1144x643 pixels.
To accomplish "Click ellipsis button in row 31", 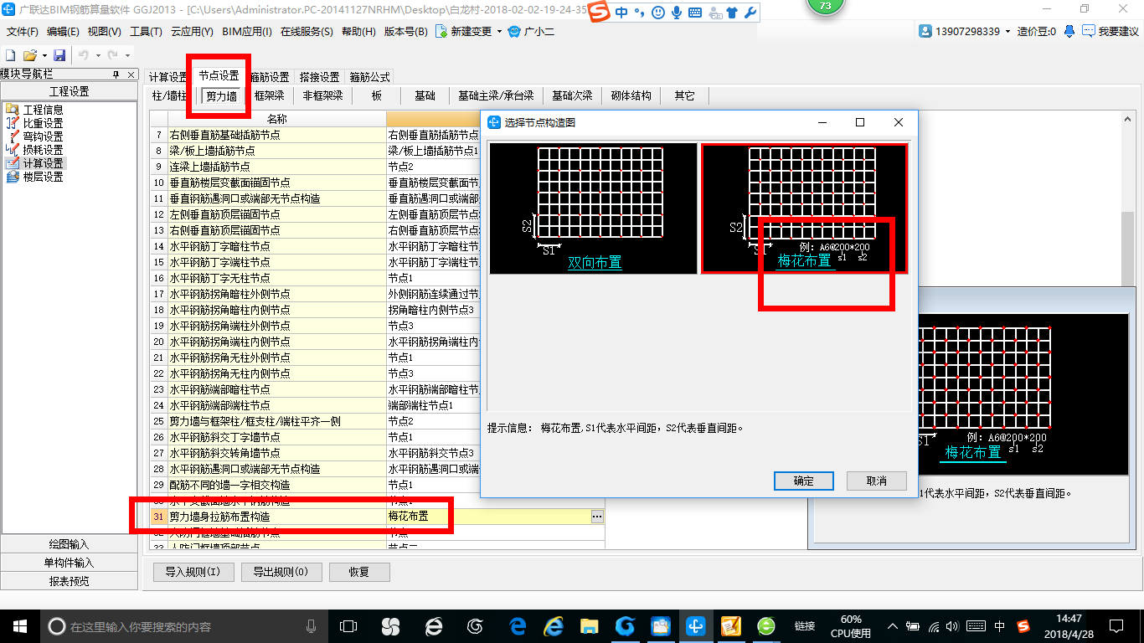I will click(x=597, y=517).
